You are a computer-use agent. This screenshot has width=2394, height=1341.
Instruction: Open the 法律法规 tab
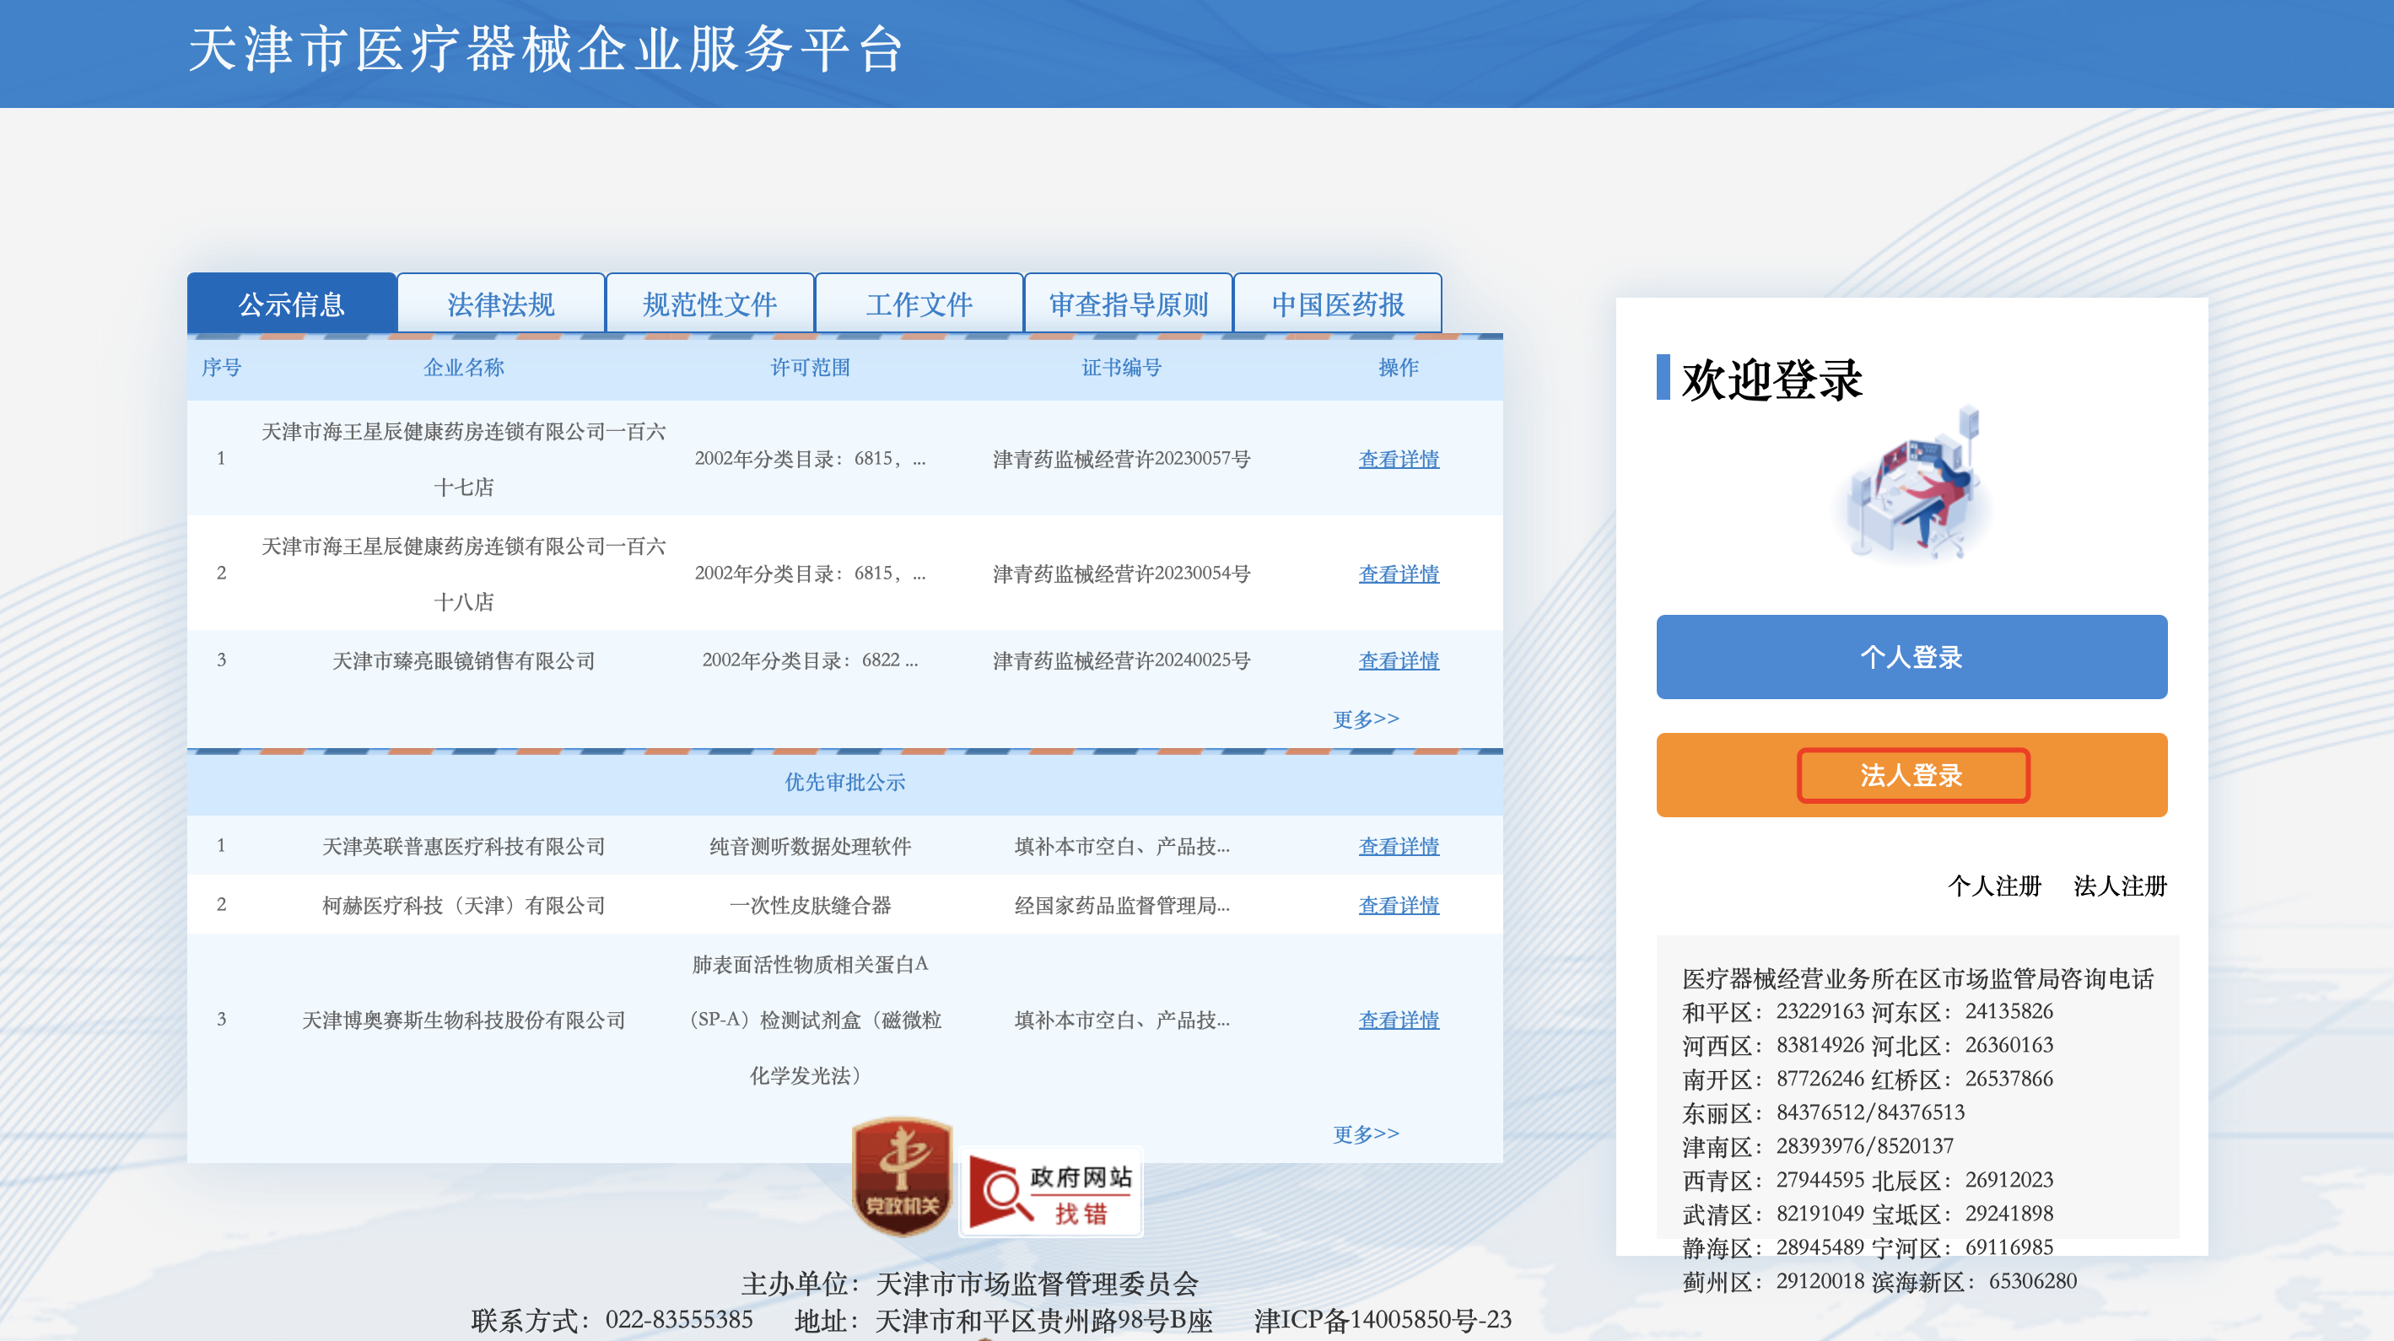point(501,304)
